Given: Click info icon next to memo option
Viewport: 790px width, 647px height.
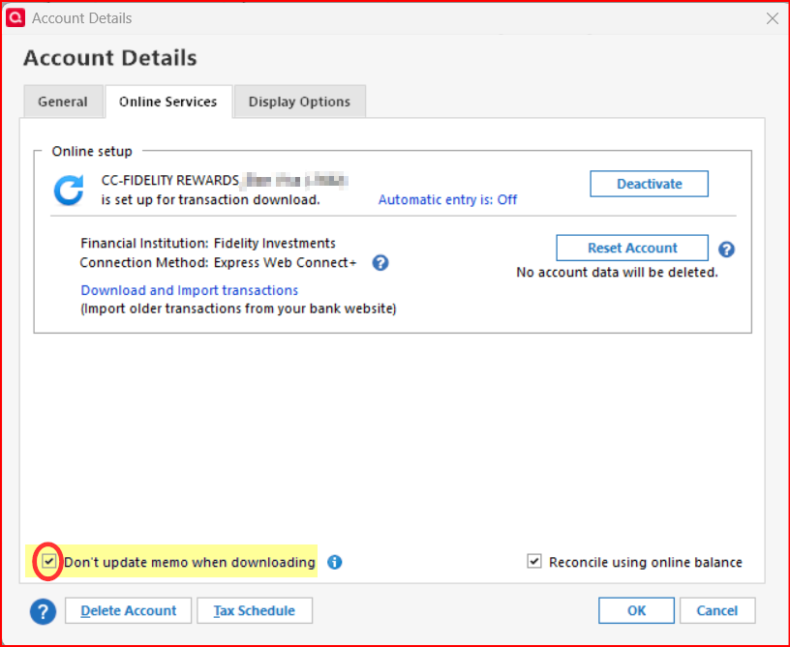Looking at the screenshot, I should 335,562.
